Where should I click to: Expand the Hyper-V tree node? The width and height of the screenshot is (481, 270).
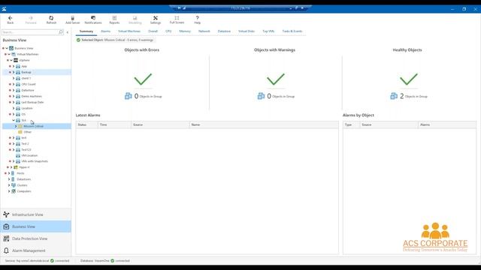pyautogui.click(x=11, y=167)
